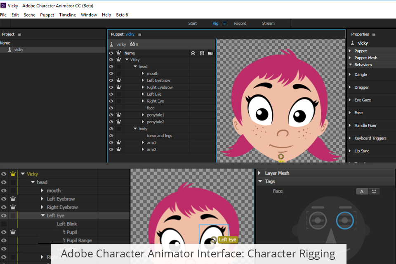The height and width of the screenshot is (264, 396).
Task: Switch tags to the A text view
Action: coord(362,191)
